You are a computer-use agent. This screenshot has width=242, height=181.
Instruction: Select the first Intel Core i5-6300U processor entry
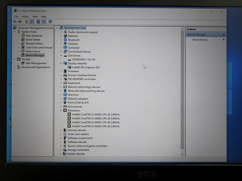[x=96, y=114]
